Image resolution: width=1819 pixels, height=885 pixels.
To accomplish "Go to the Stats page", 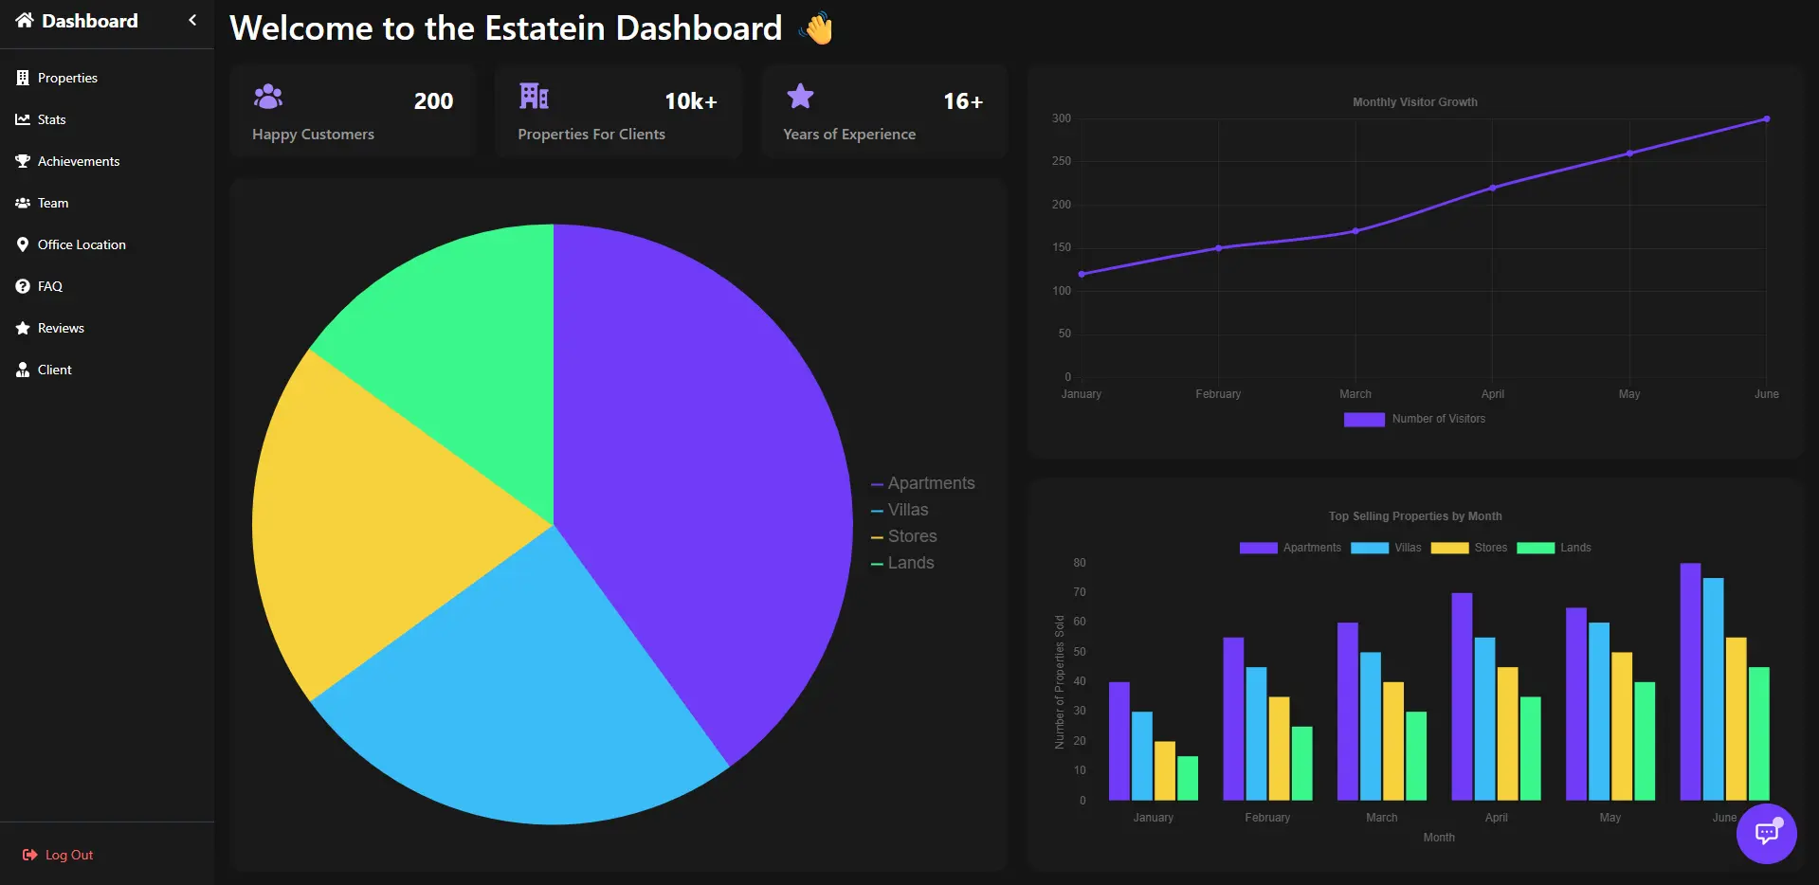I will 51,119.
